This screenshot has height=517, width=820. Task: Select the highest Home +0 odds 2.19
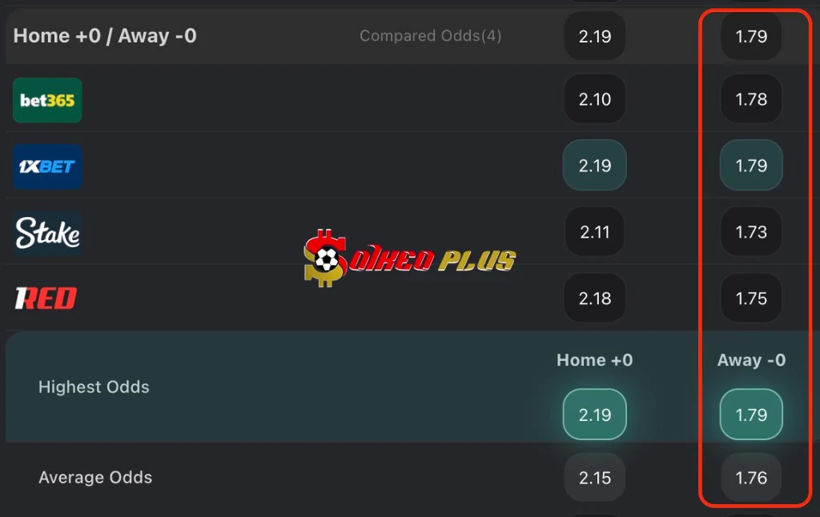tap(594, 414)
